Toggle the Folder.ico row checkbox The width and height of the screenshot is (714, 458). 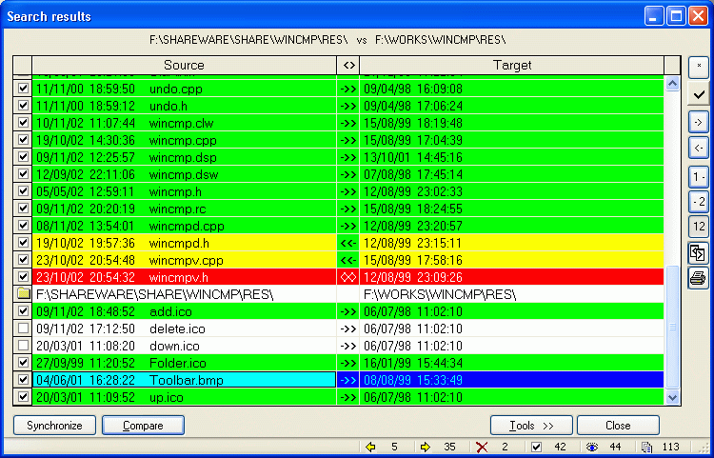[x=23, y=363]
